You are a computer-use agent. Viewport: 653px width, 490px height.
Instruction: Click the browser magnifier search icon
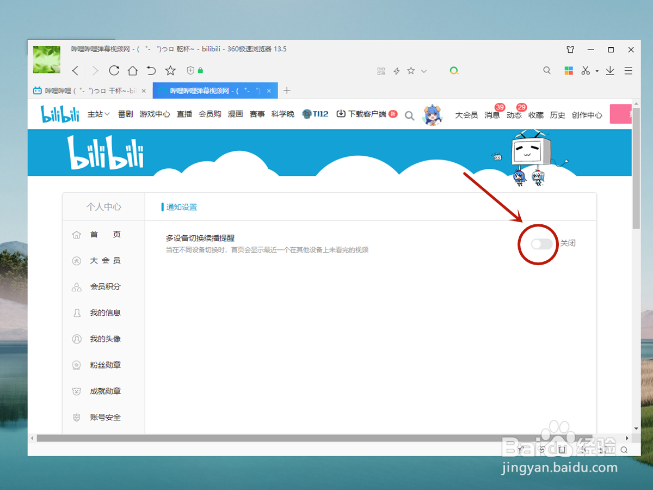point(547,70)
